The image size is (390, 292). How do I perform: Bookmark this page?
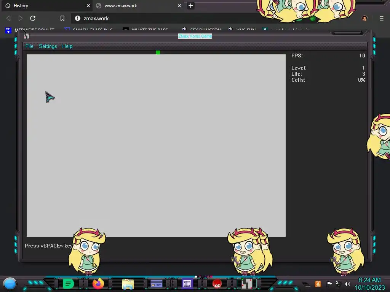click(62, 18)
